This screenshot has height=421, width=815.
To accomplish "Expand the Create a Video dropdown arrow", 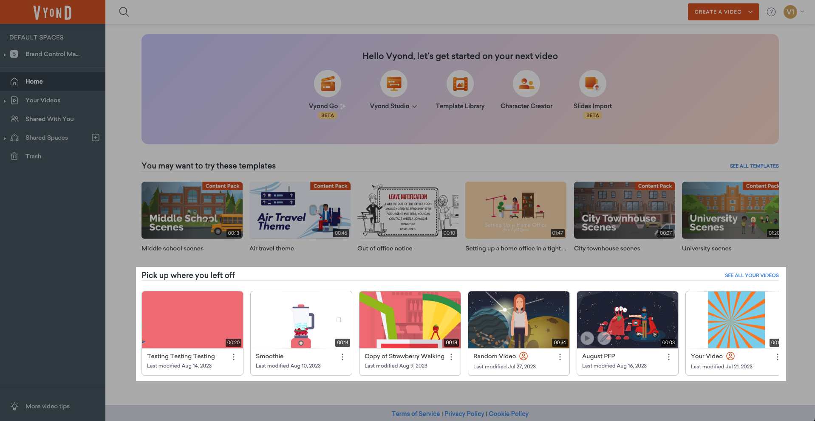I will point(751,12).
